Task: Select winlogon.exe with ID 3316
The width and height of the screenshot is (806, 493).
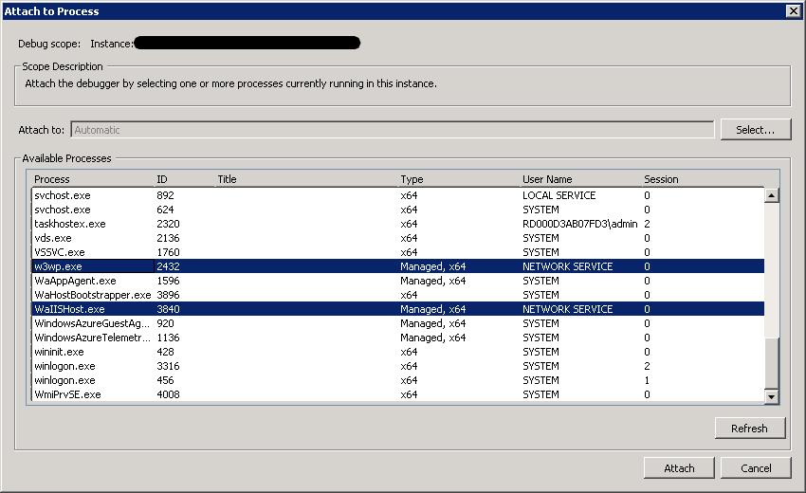Action: point(398,366)
